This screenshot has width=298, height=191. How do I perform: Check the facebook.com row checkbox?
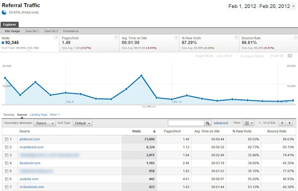[x=6, y=163]
